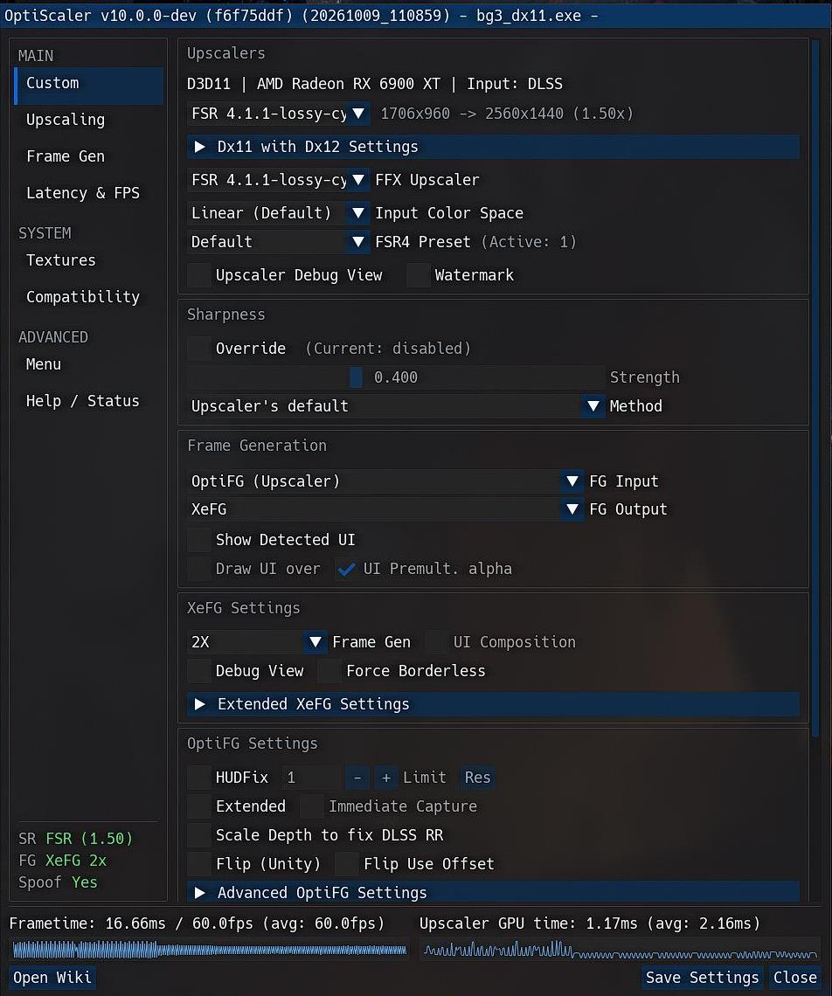The image size is (832, 996).
Task: Open the XeFG Frame Gen multiplier dropdown
Action: coord(257,641)
